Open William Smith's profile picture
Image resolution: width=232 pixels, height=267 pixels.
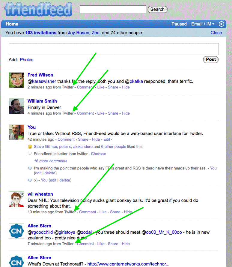(x=16, y=106)
